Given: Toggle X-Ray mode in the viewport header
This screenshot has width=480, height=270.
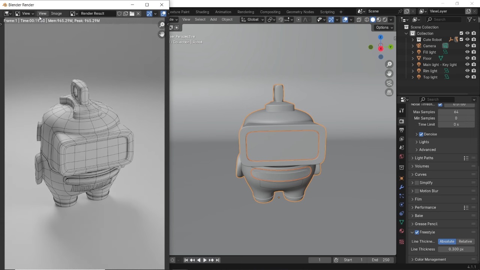Looking at the screenshot, I should click(359, 19).
